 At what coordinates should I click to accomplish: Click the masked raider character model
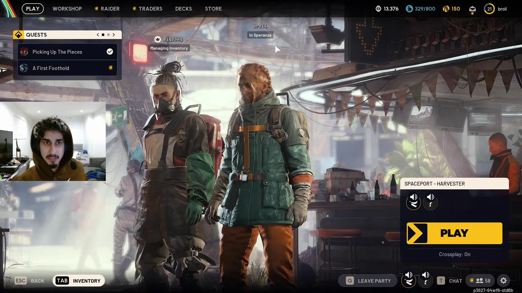(175, 175)
